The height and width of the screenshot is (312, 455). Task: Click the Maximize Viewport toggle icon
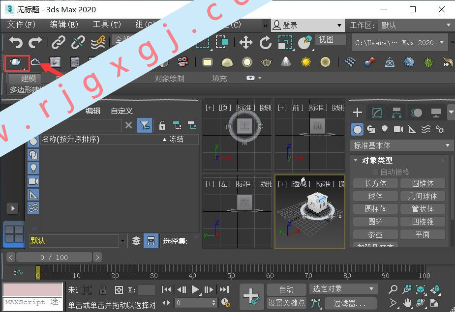pos(434,303)
